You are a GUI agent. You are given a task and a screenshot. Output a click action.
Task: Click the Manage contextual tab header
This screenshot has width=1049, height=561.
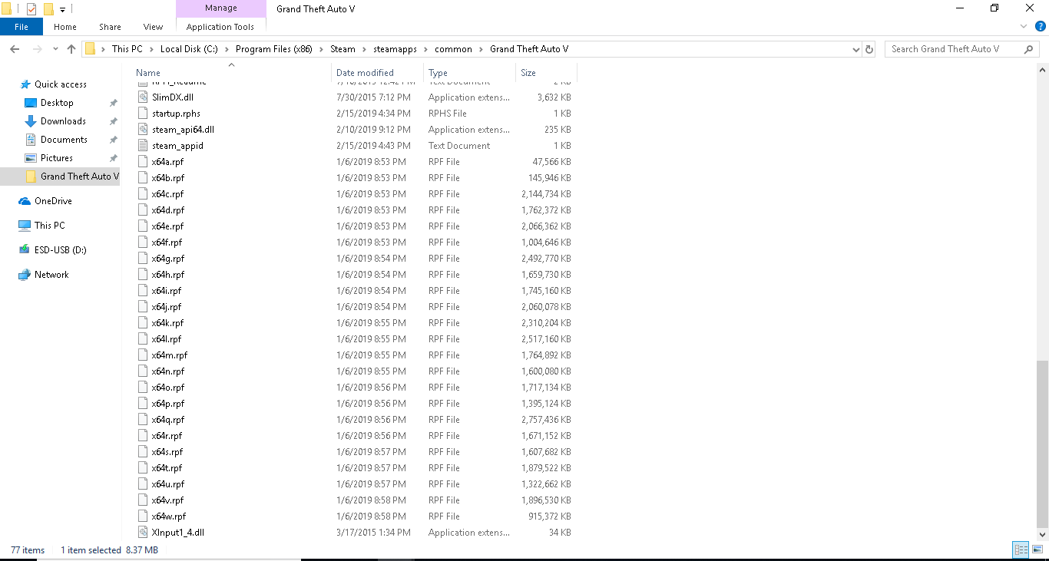click(x=220, y=8)
